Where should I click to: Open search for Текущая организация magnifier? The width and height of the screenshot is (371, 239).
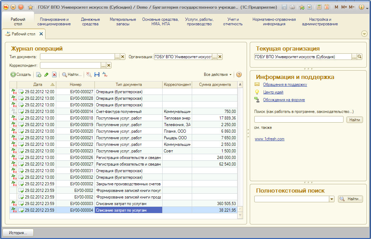[360, 56]
